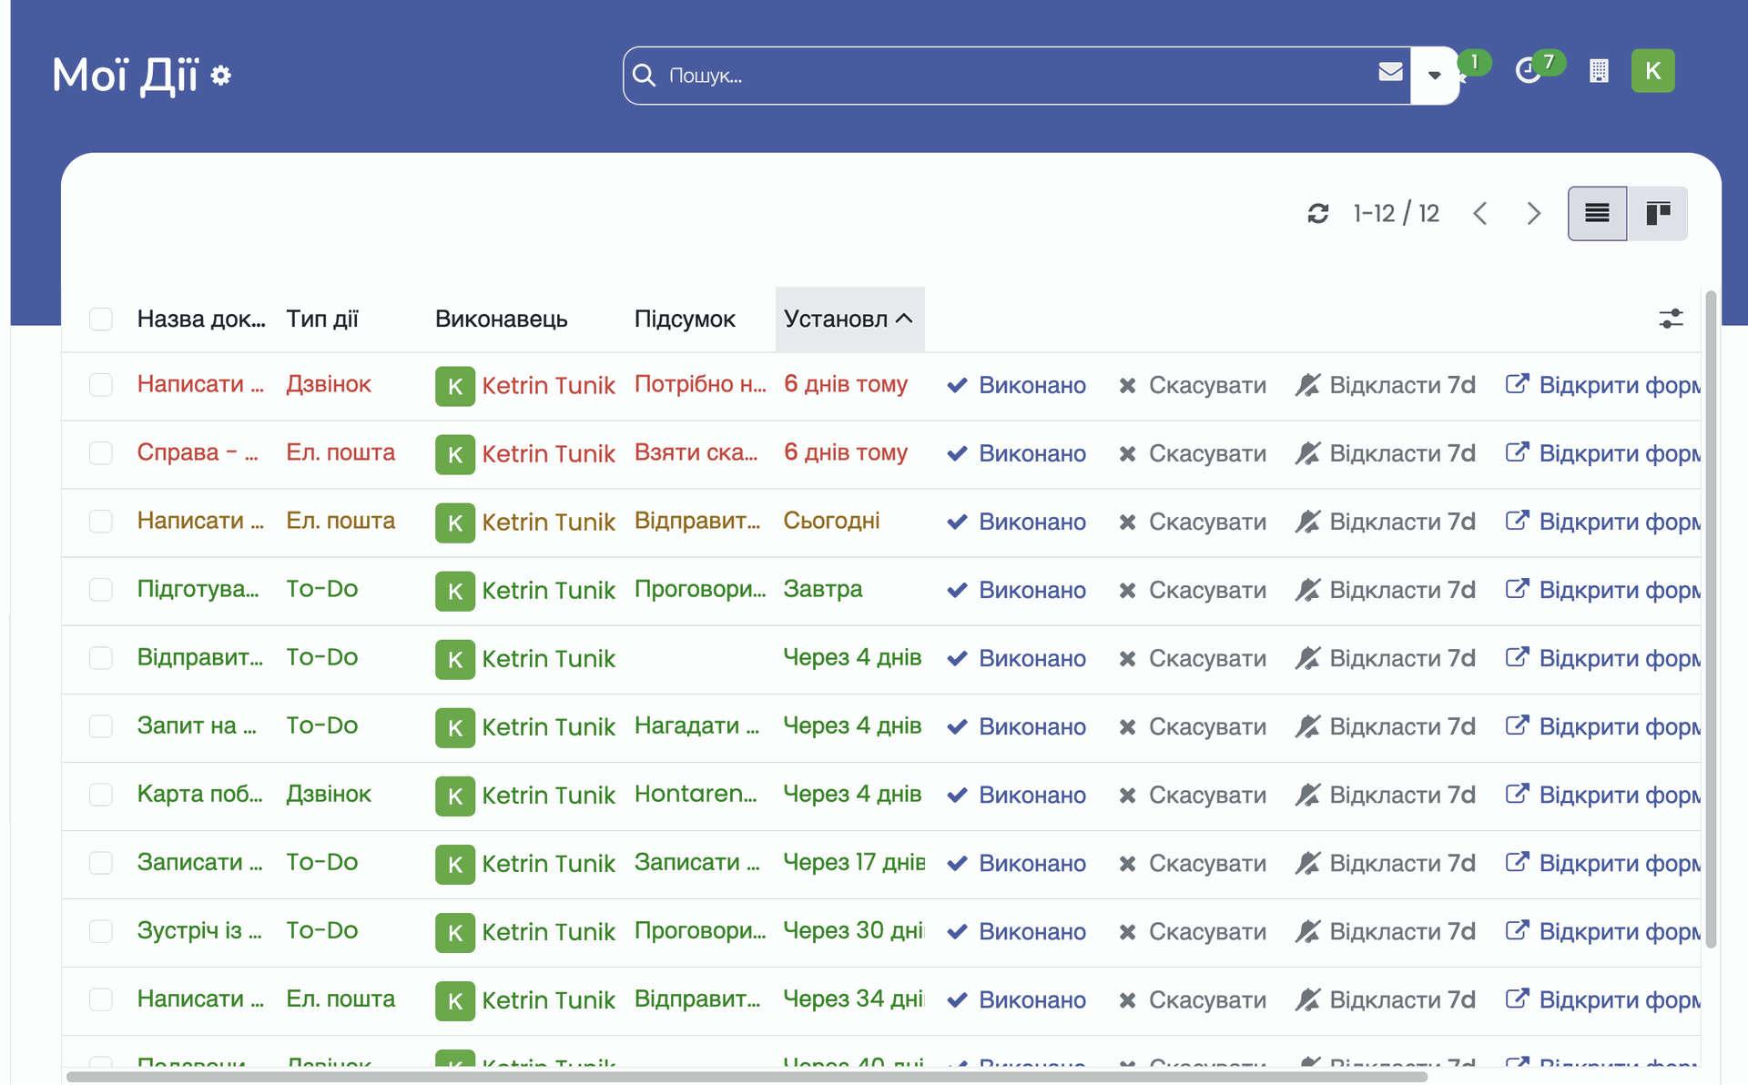
Task: Expand the search options dropdown arrow
Action: (x=1434, y=76)
